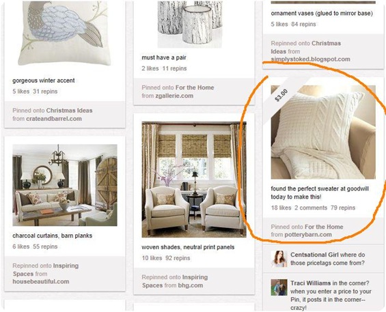Open the cable-knit sweater pillow pin image
The height and width of the screenshot is (312, 386).
[x=323, y=132]
